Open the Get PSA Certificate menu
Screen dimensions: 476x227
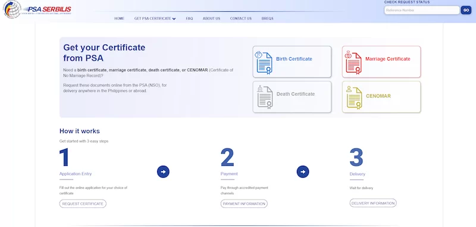pyautogui.click(x=155, y=18)
